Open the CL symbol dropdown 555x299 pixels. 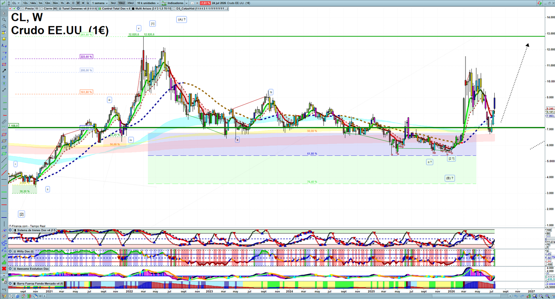16,3
